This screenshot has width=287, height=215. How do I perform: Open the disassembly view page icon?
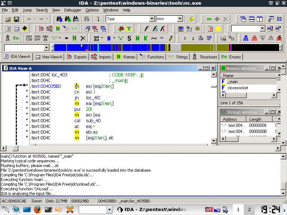coord(8,29)
